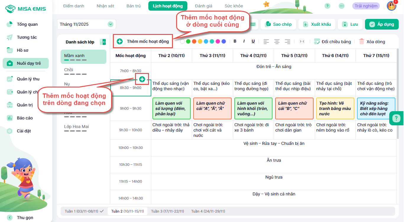
Task: Click the user avatar profile picture
Action: pos(391,6)
